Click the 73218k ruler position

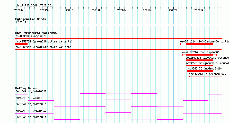tap(122, 10)
